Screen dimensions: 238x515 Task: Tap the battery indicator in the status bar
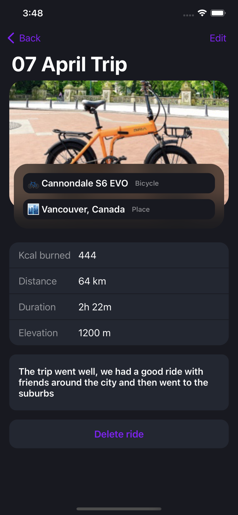[218, 13]
